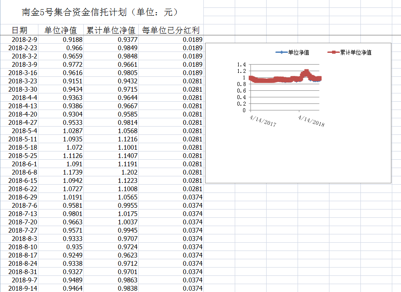Select net value cell 0.9304
This screenshot has width=401, height=292.
coord(61,114)
